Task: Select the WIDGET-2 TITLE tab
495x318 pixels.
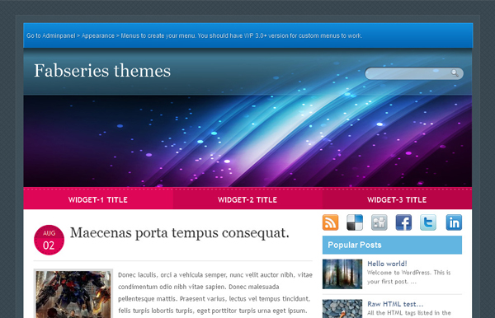Action: pos(247,200)
